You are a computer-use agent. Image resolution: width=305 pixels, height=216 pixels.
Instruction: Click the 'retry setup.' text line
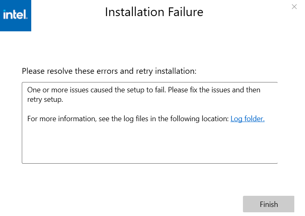pos(45,99)
